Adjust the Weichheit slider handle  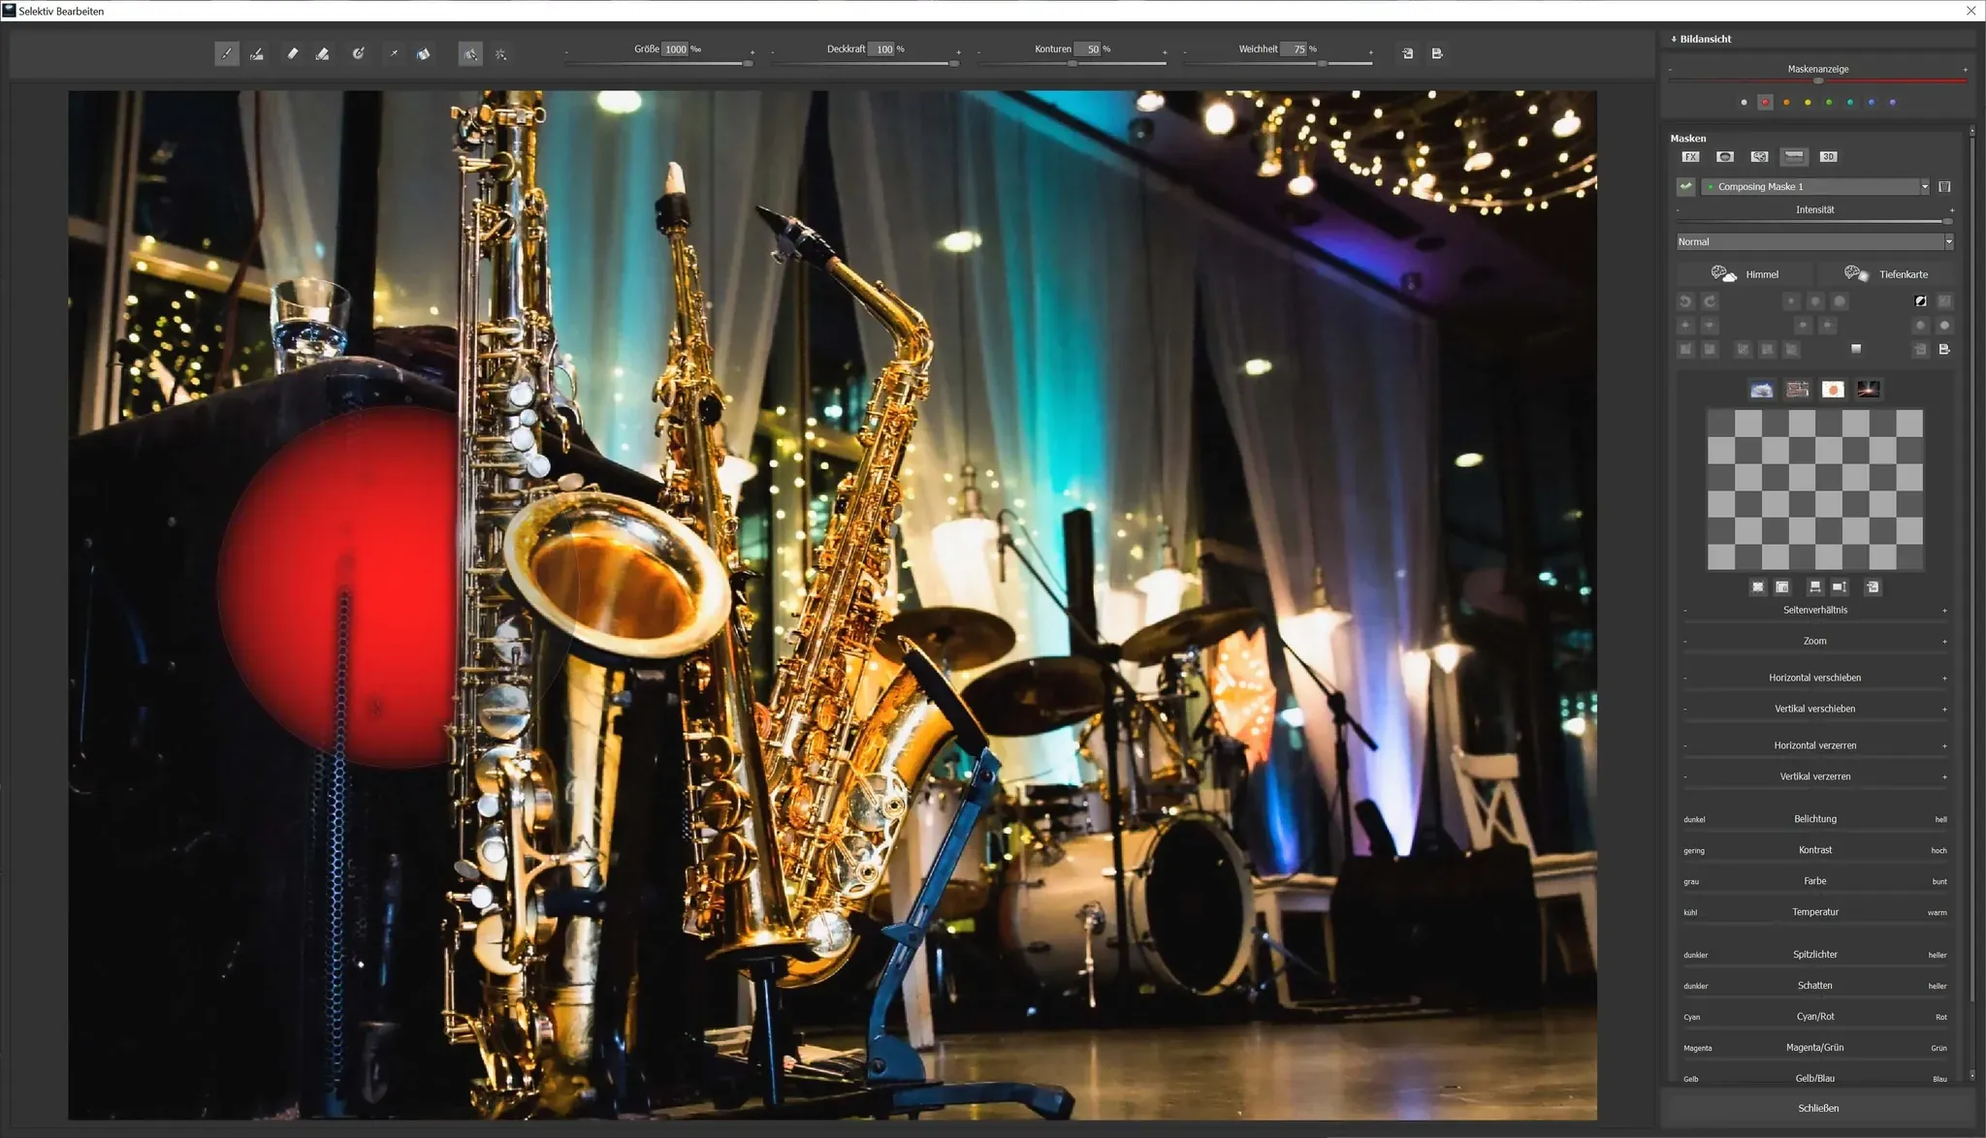click(x=1322, y=64)
